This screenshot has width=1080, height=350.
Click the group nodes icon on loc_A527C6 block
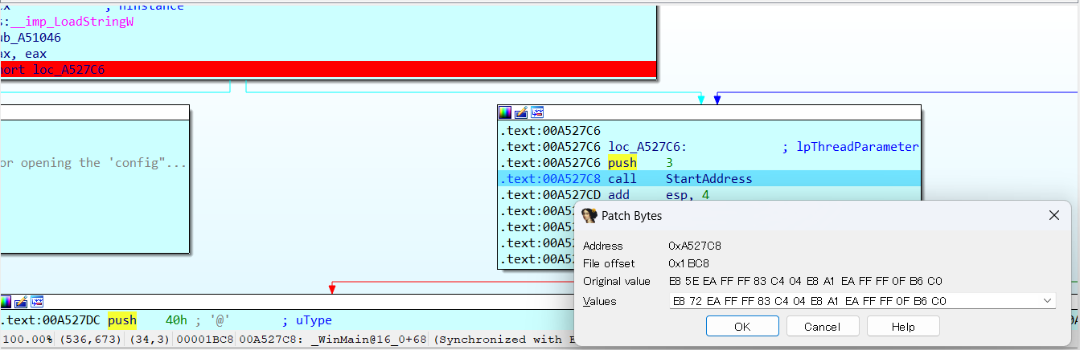[537, 112]
